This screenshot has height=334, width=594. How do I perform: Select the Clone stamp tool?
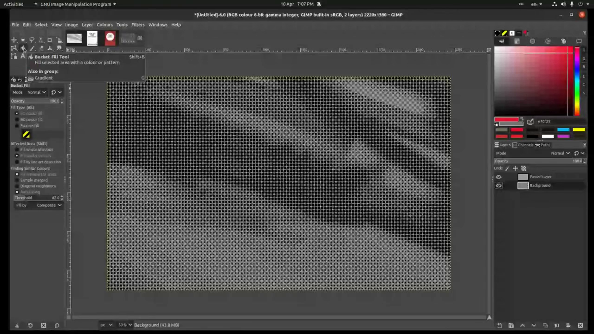pos(50,48)
